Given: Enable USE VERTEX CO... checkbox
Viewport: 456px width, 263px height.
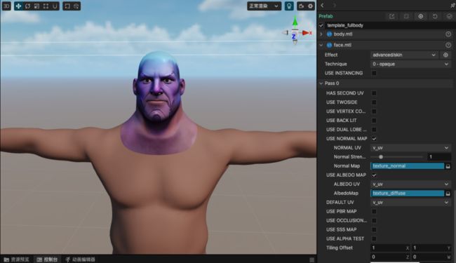Looking at the screenshot, I should (x=374, y=112).
